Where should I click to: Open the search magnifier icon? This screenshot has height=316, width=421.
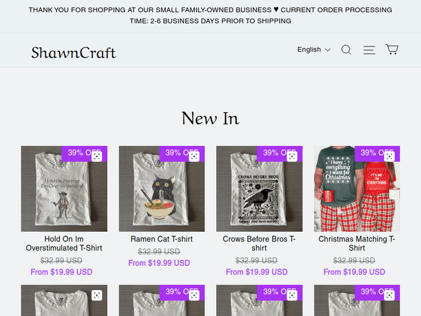coord(346,50)
